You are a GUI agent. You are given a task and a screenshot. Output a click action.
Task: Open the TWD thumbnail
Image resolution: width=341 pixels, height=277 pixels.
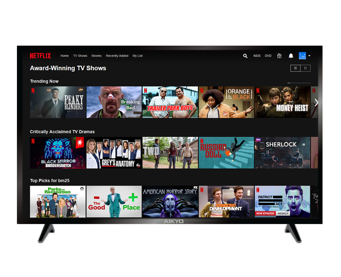tap(170, 153)
